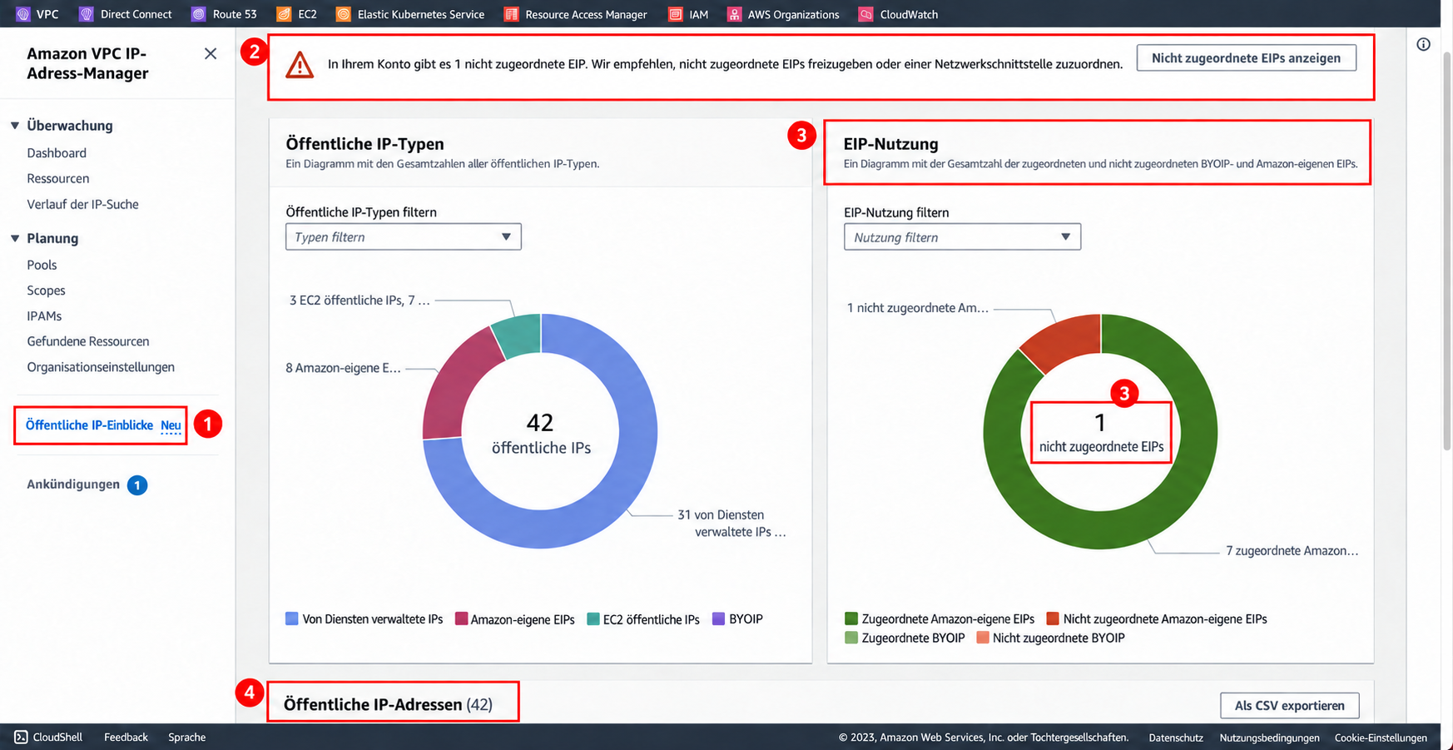This screenshot has width=1453, height=750.
Task: Click Nicht zugeordnete EIPs anzeigen button
Action: point(1246,57)
